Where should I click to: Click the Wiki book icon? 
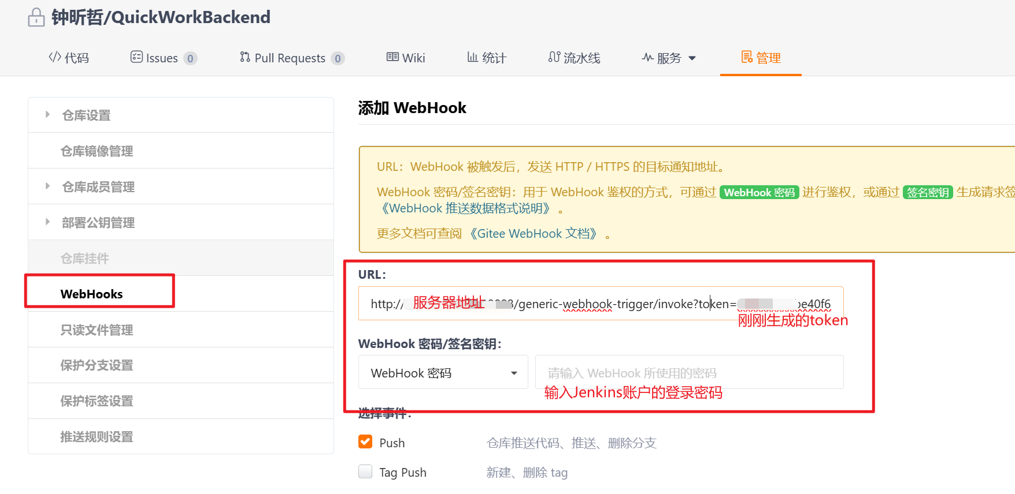click(392, 57)
